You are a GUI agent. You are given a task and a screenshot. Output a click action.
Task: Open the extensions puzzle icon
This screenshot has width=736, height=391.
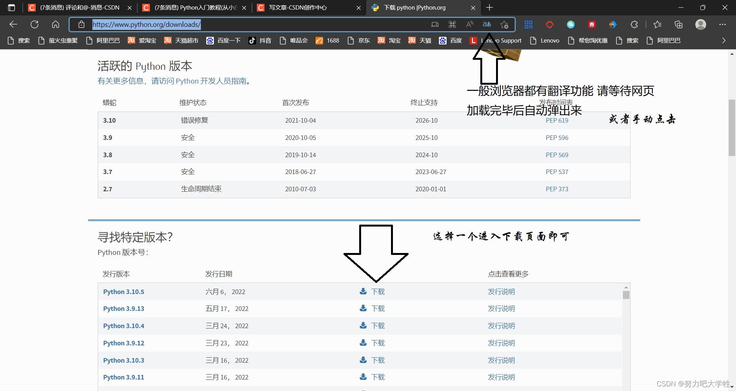[x=634, y=25]
